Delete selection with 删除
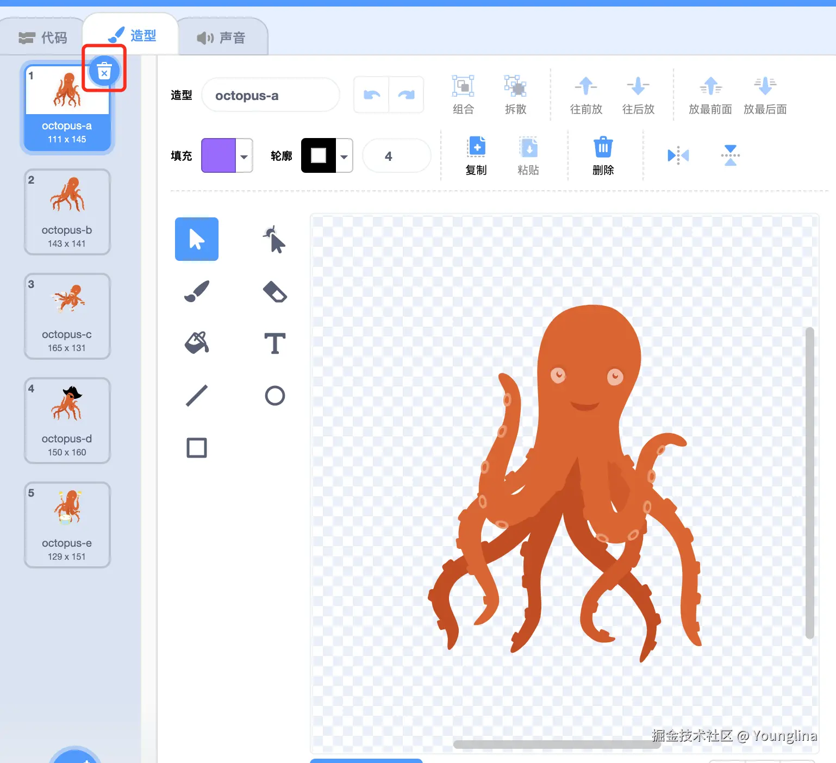This screenshot has width=836, height=763. click(603, 156)
